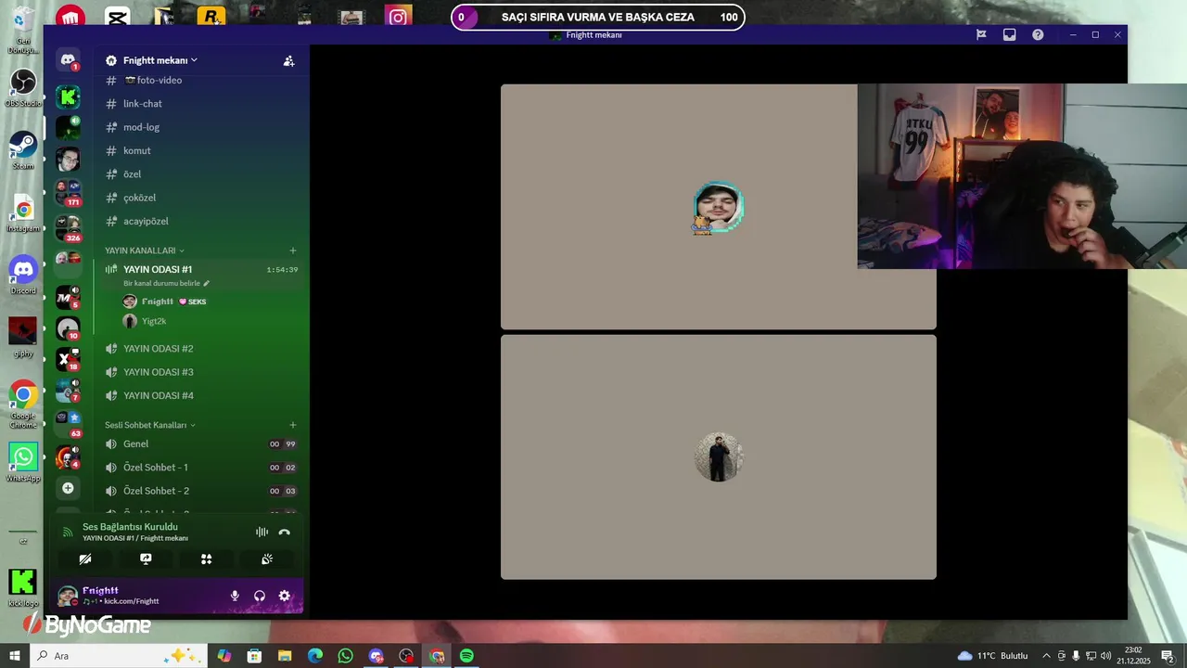Select bottom participant video tile avatar

[719, 456]
